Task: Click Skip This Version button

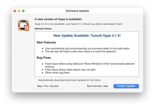Action: point(48,86)
